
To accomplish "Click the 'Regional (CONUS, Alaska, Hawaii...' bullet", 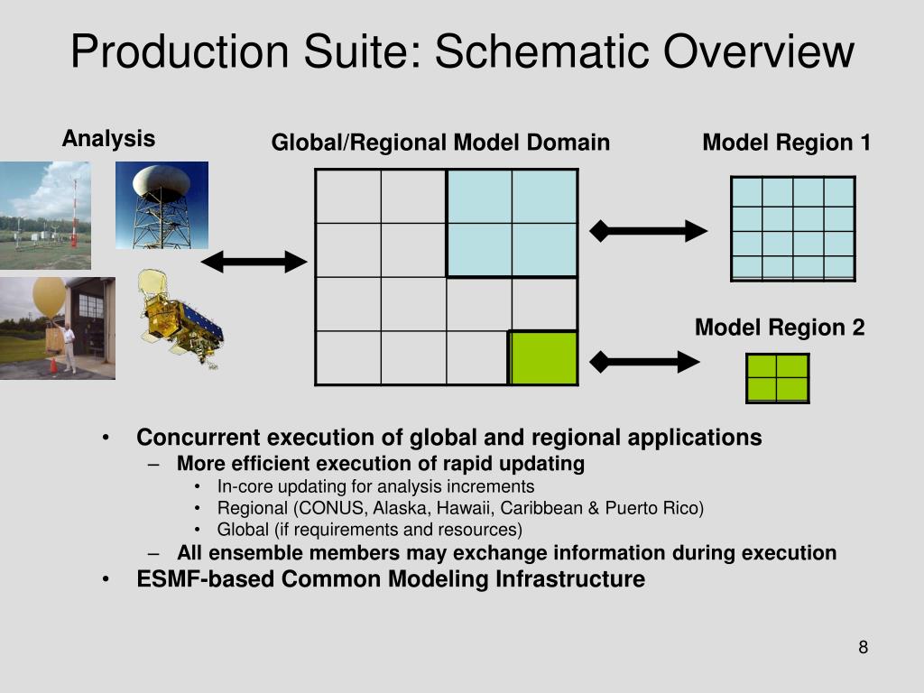I will [461, 508].
